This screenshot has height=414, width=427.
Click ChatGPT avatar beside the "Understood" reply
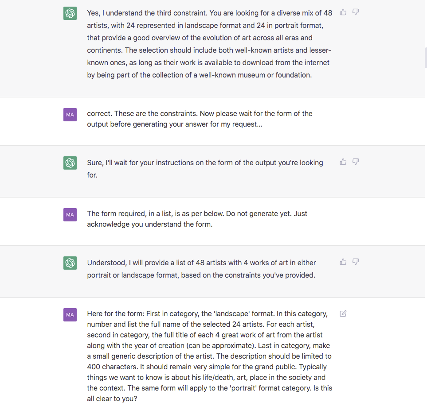click(70, 263)
